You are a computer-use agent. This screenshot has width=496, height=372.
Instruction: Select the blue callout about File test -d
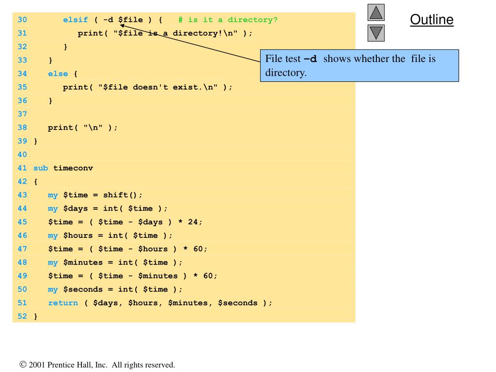pos(359,65)
